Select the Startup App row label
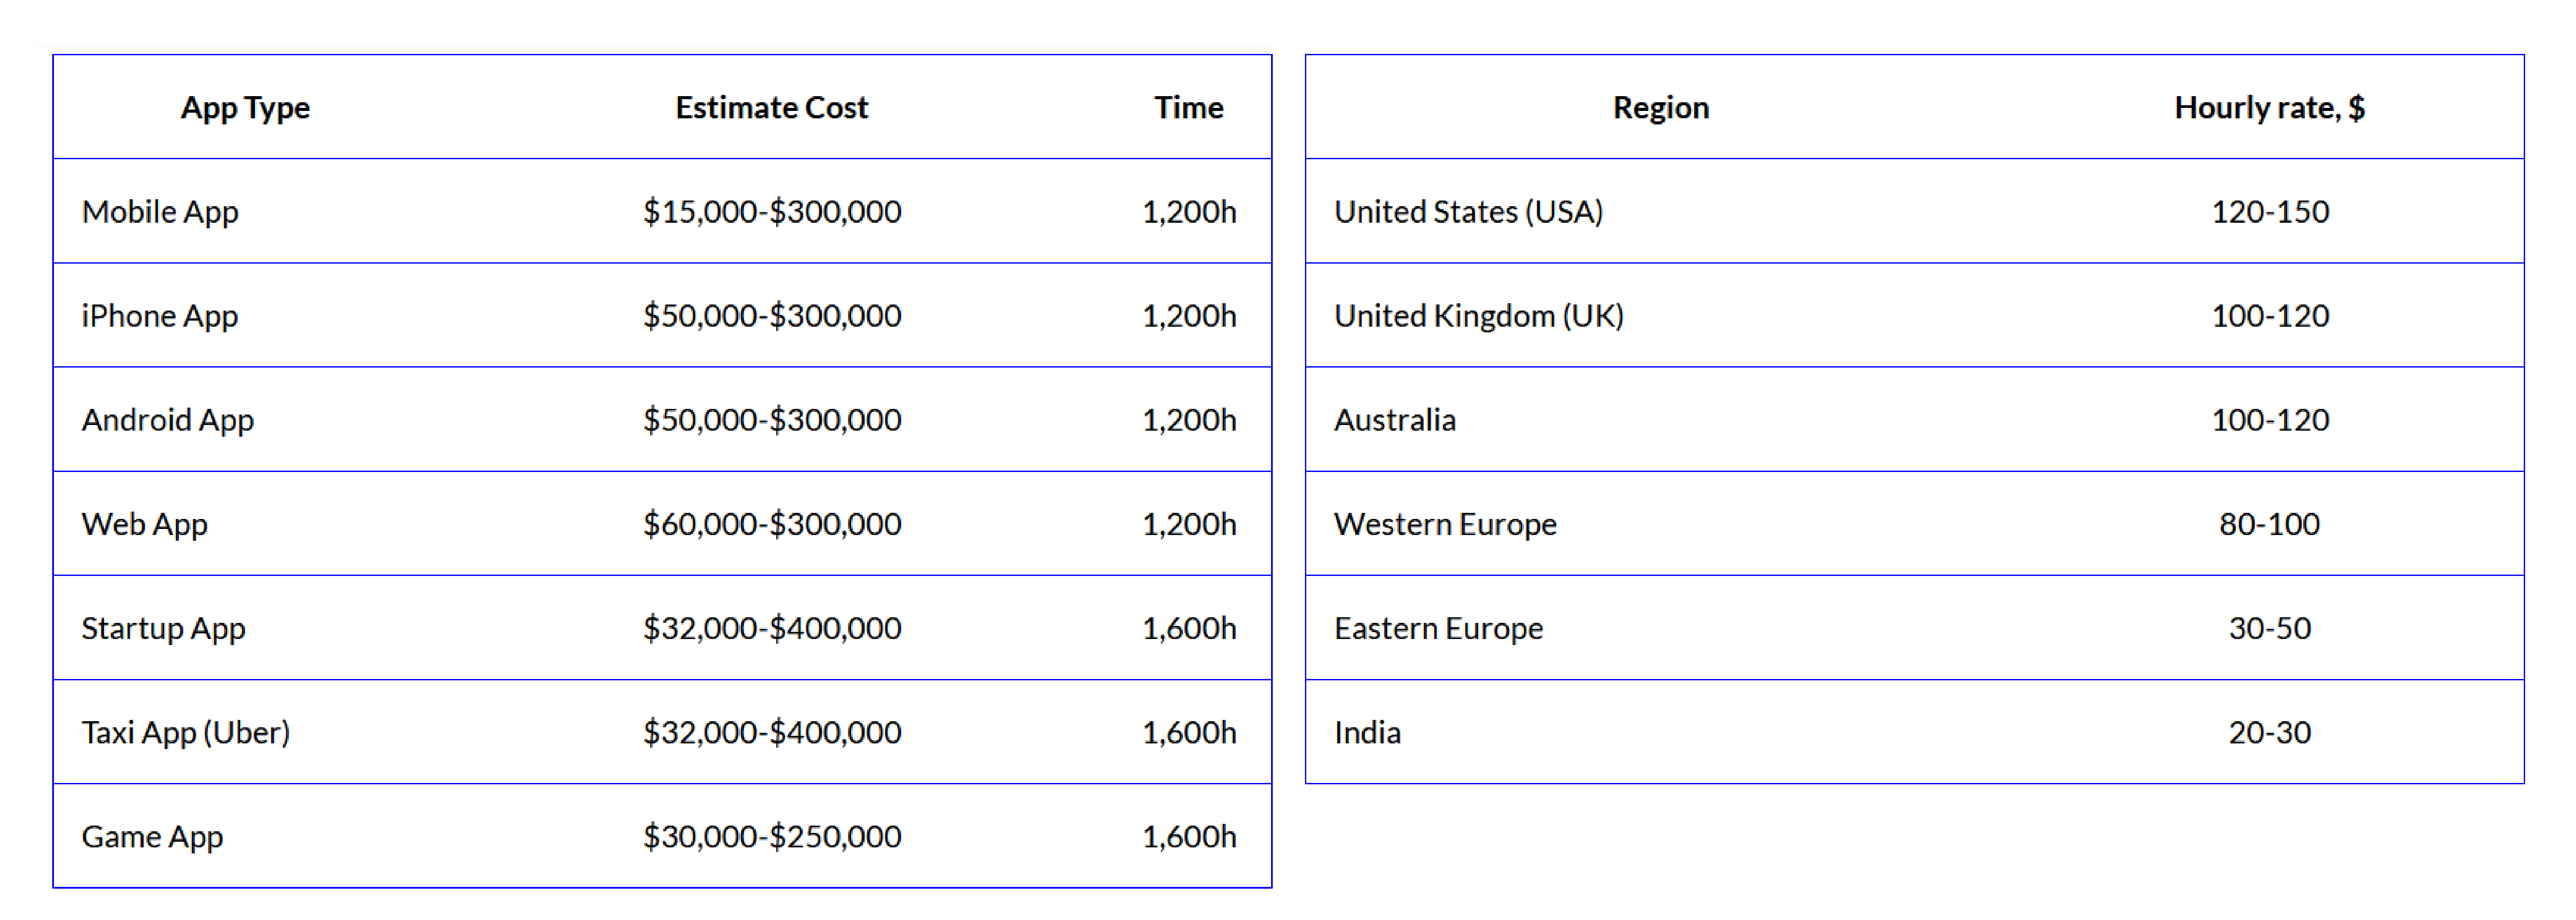2576x920 pixels. [x=163, y=628]
